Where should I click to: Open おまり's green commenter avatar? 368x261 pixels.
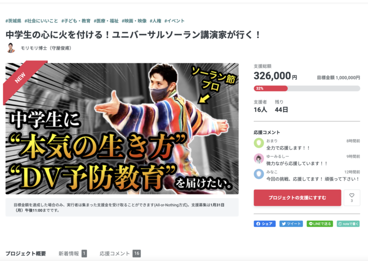[259, 143]
